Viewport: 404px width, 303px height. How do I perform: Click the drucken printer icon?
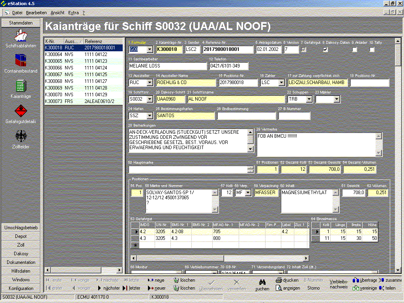280,280
